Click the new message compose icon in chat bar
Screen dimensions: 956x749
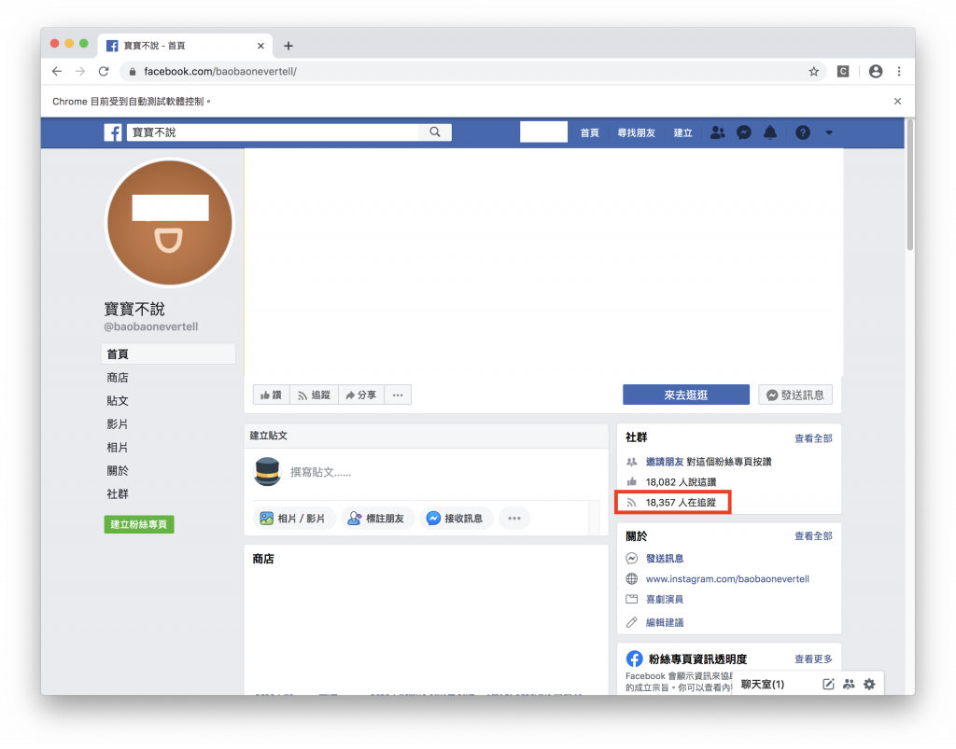click(828, 684)
